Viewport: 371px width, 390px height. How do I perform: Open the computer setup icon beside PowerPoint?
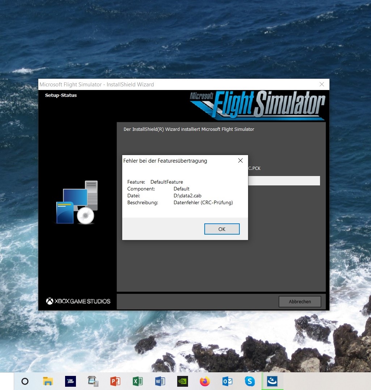click(x=93, y=381)
